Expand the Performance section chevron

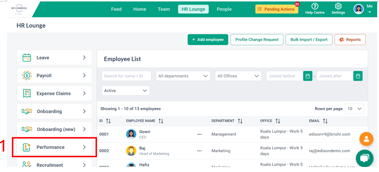84,147
